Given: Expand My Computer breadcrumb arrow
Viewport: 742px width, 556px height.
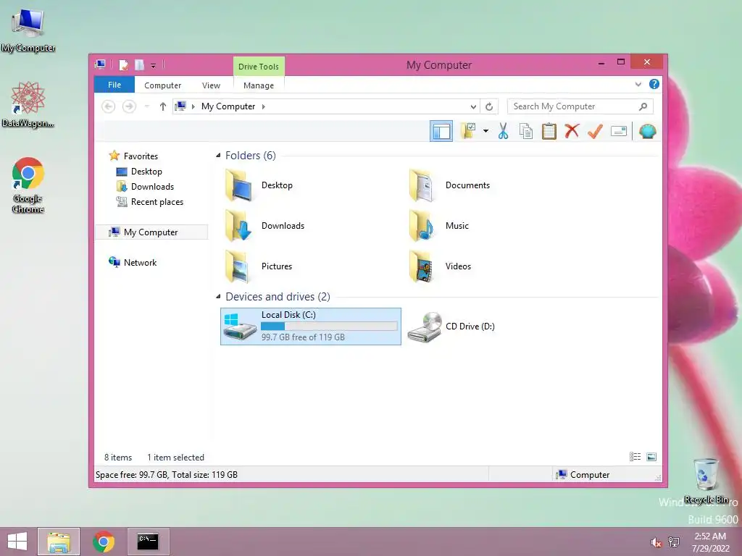Looking at the screenshot, I should (264, 106).
